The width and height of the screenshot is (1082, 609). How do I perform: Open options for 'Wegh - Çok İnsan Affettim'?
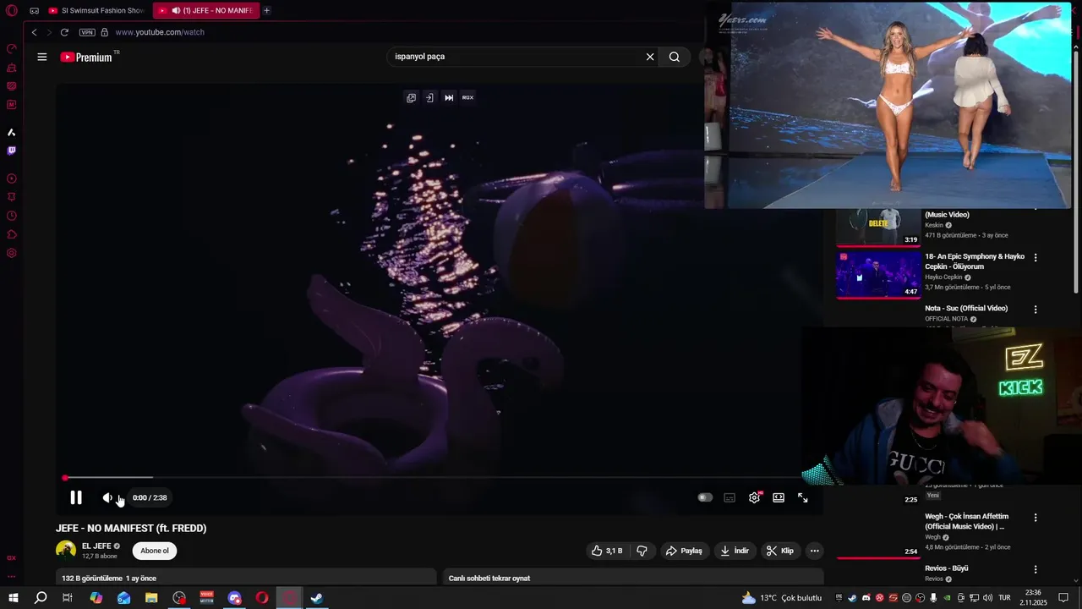[1036, 518]
